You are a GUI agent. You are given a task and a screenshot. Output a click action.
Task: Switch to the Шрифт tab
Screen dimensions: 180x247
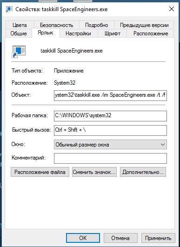(112, 33)
